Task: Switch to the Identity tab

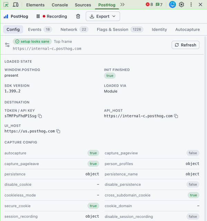Action: (159, 29)
